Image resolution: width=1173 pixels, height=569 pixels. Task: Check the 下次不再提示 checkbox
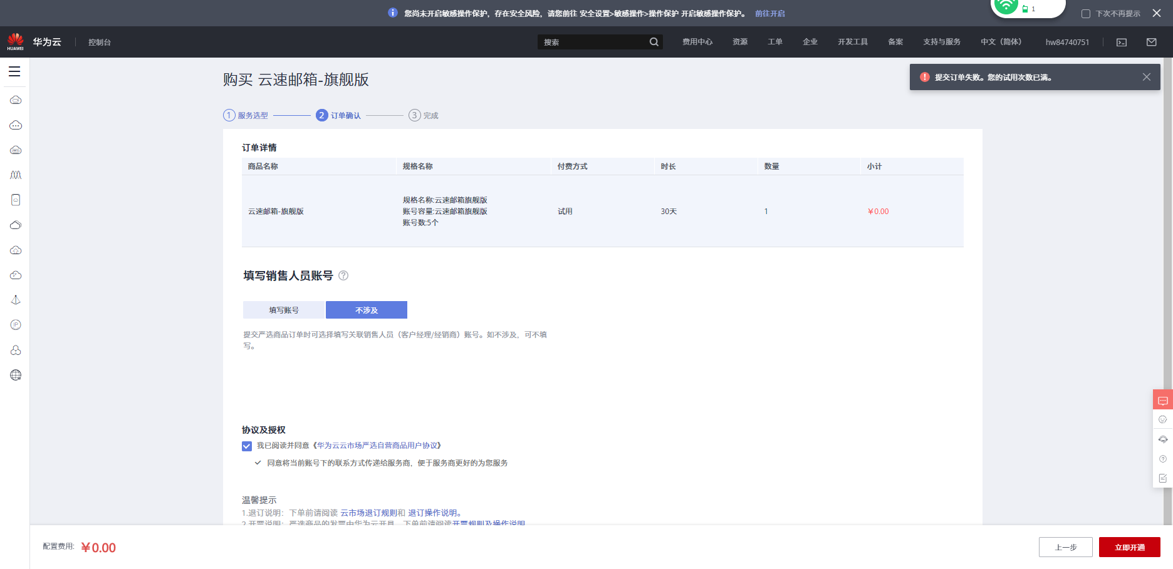click(x=1086, y=14)
